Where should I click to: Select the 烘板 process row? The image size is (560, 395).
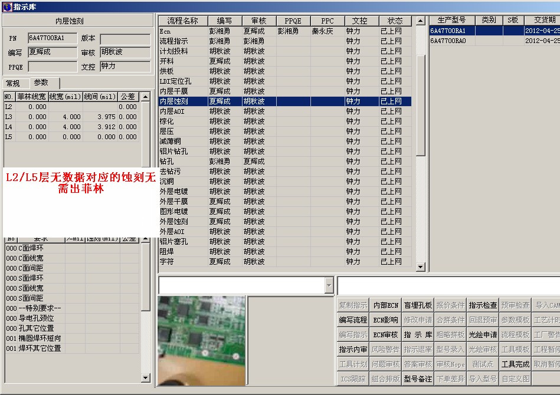(285, 71)
